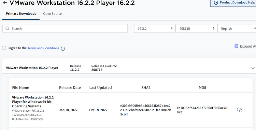Open the Terms and Conditions link

(43, 48)
